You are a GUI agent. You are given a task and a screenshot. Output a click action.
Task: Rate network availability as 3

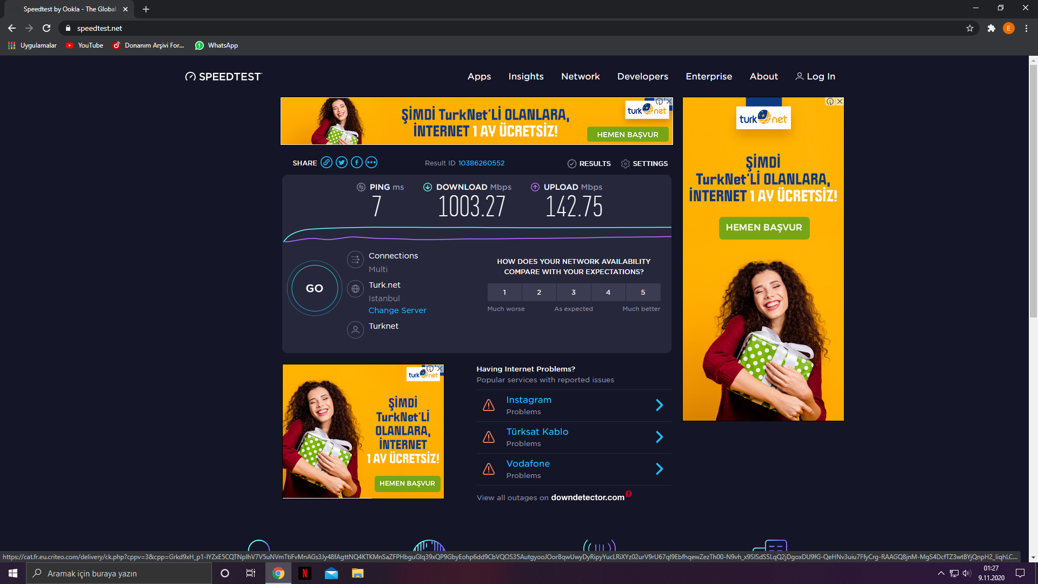point(574,293)
